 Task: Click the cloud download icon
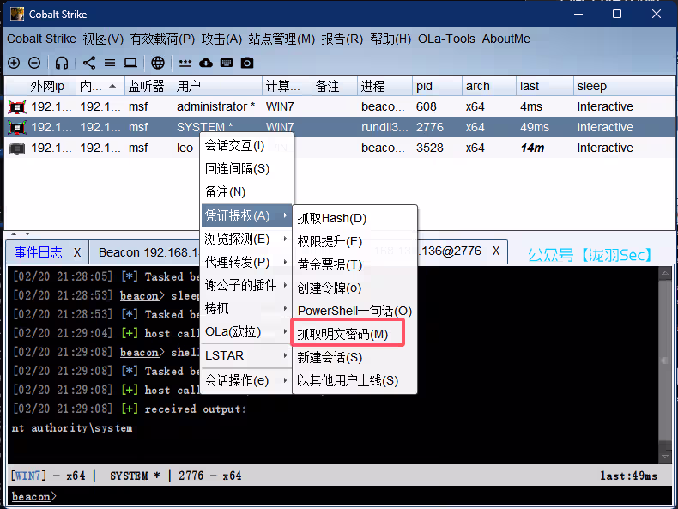[x=206, y=63]
